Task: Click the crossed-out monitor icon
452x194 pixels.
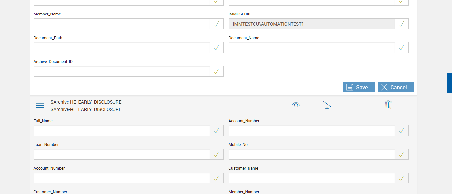Action: coord(327,105)
